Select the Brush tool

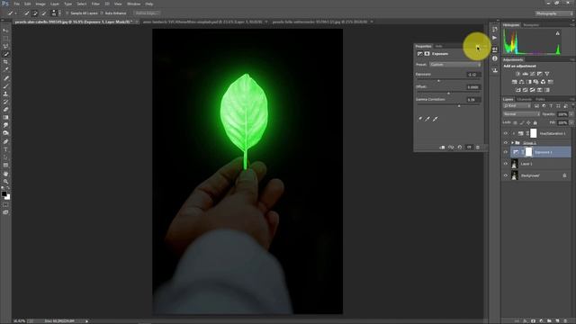click(x=5, y=86)
